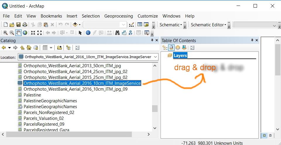This screenshot has width=281, height=145.
Task: Select the Zoom In tool
Action: (5, 33)
